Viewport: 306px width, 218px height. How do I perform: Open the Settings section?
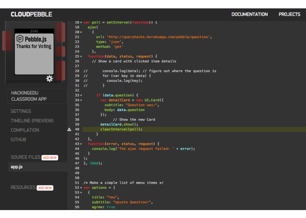point(21,111)
